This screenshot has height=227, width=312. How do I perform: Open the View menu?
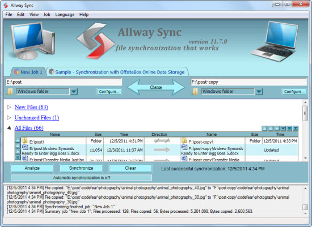point(34,15)
